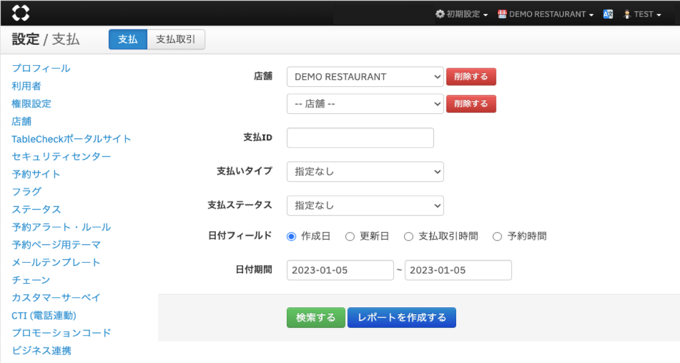680x363 pixels.
Task: Open the セキュリティセンター sidebar link
Action: [x=61, y=157]
